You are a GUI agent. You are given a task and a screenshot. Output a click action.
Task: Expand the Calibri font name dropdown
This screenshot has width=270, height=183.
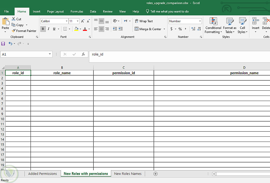click(x=66, y=21)
